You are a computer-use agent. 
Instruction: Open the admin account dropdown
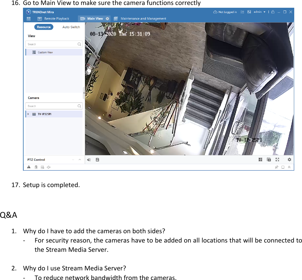tap(259, 12)
